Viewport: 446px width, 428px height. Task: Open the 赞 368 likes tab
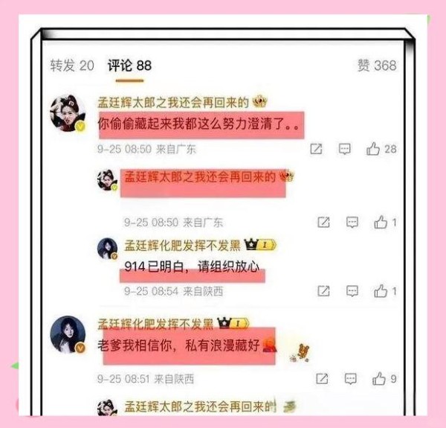377,66
